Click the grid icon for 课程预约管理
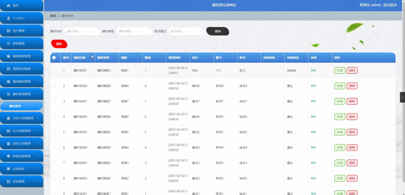Viewport: 405px width, 195px height. click(x=9, y=69)
